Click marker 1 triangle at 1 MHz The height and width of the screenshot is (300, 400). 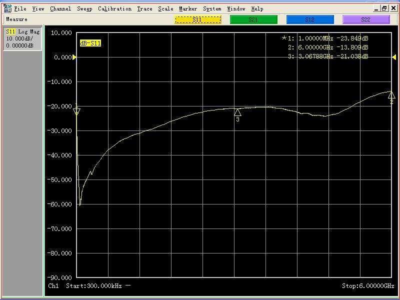[x=76, y=111]
